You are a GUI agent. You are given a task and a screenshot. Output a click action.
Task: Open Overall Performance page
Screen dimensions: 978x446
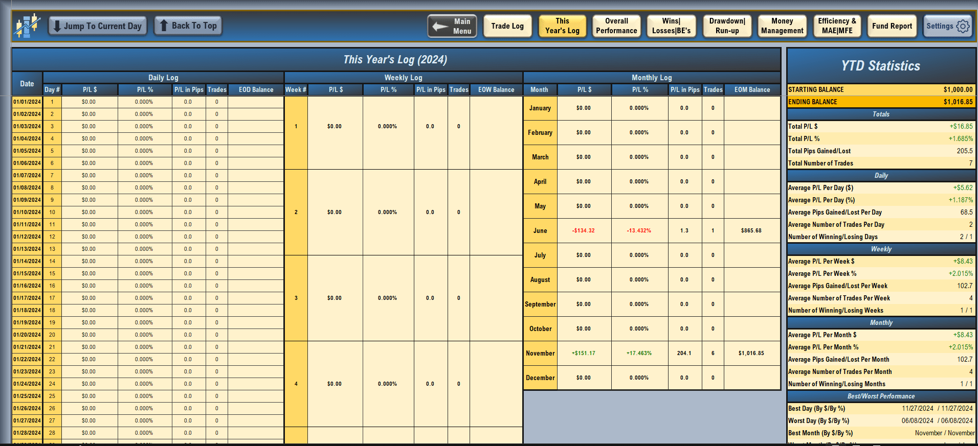(x=616, y=26)
